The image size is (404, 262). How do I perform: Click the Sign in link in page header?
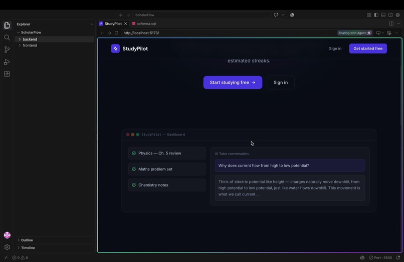click(x=335, y=48)
